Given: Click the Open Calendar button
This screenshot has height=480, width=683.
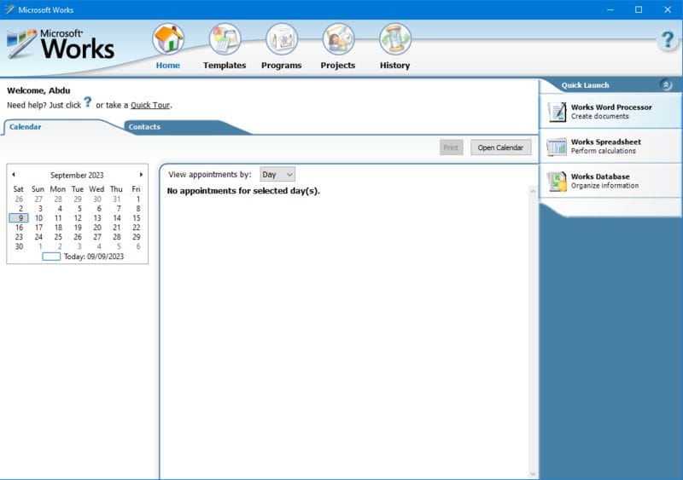Looking at the screenshot, I should (500, 147).
